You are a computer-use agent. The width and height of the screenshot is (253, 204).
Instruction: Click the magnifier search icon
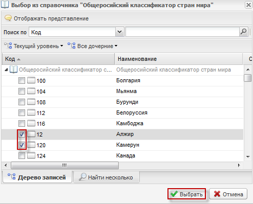tap(243, 32)
